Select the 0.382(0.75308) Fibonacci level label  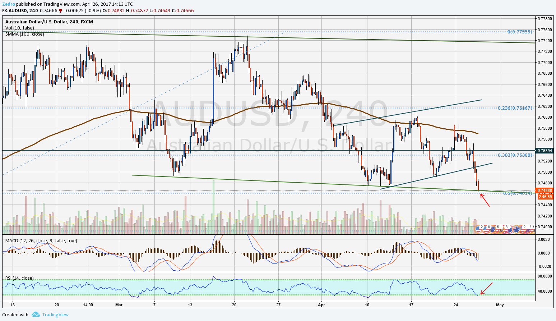(515, 155)
